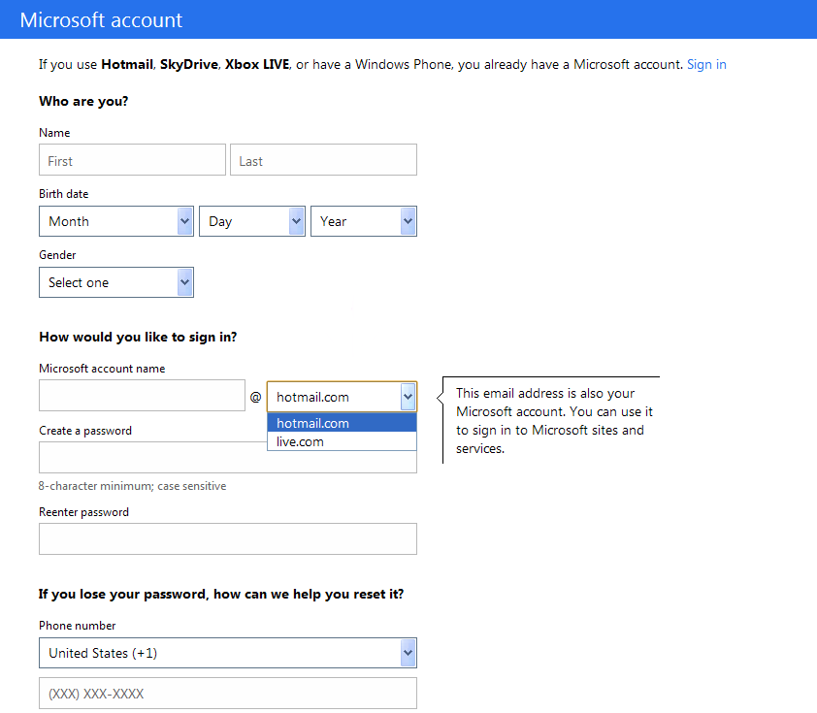
Task: Click the 'Name' label
Action: point(54,133)
